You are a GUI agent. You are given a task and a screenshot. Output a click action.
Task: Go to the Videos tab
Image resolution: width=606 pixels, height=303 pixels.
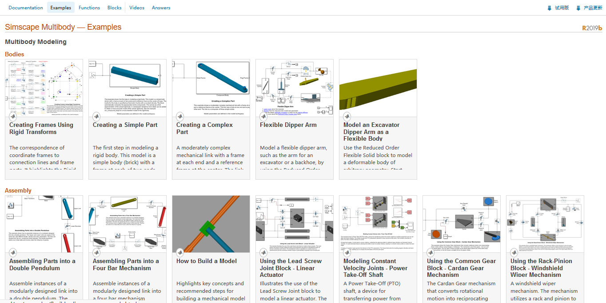point(136,8)
